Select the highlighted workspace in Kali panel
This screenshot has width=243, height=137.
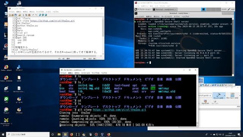[204, 9]
